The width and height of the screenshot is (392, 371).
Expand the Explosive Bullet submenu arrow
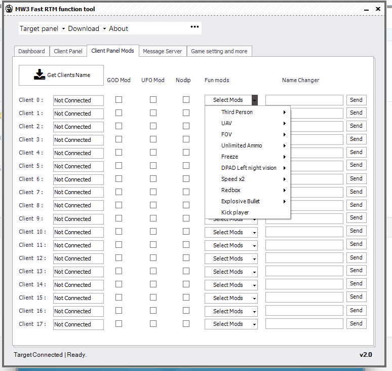click(285, 201)
